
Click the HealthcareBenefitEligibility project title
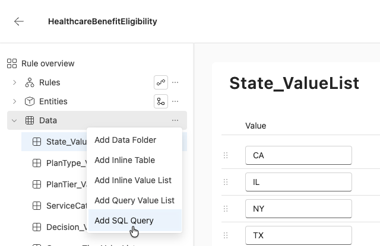[x=103, y=21]
